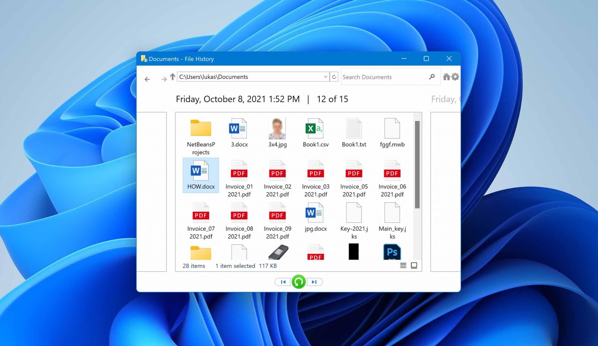
Task: Switch to details list view
Action: pos(403,265)
